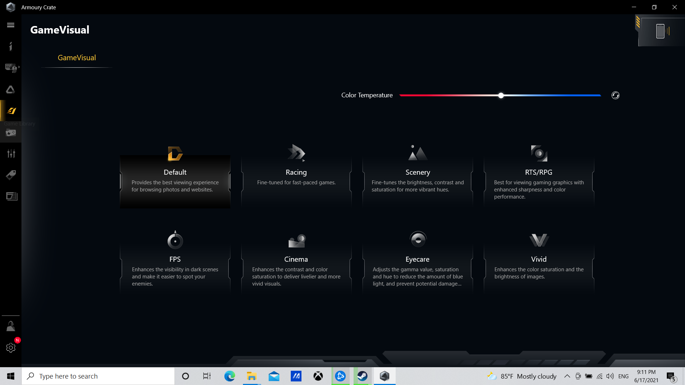The width and height of the screenshot is (685, 385).
Task: Click the Default mode D icon
Action: coord(175,154)
